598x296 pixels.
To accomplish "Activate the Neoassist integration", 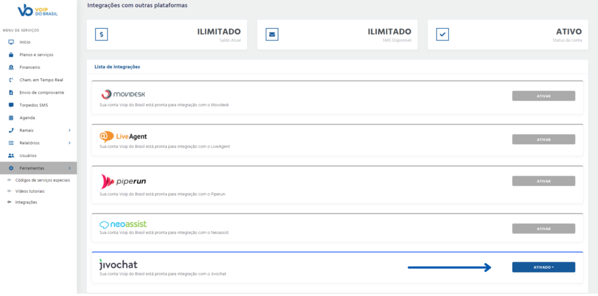I will click(x=544, y=229).
